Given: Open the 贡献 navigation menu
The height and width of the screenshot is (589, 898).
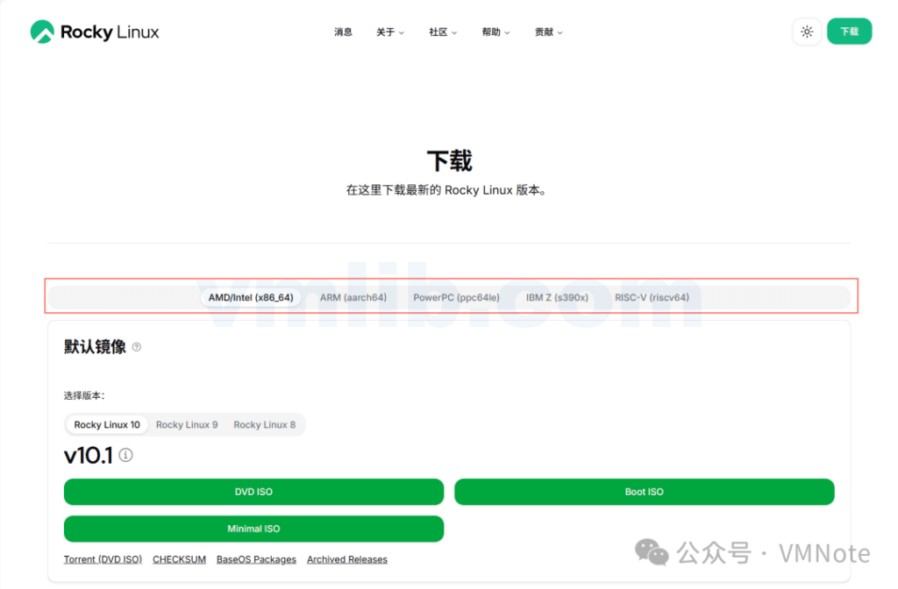Looking at the screenshot, I should (x=548, y=32).
